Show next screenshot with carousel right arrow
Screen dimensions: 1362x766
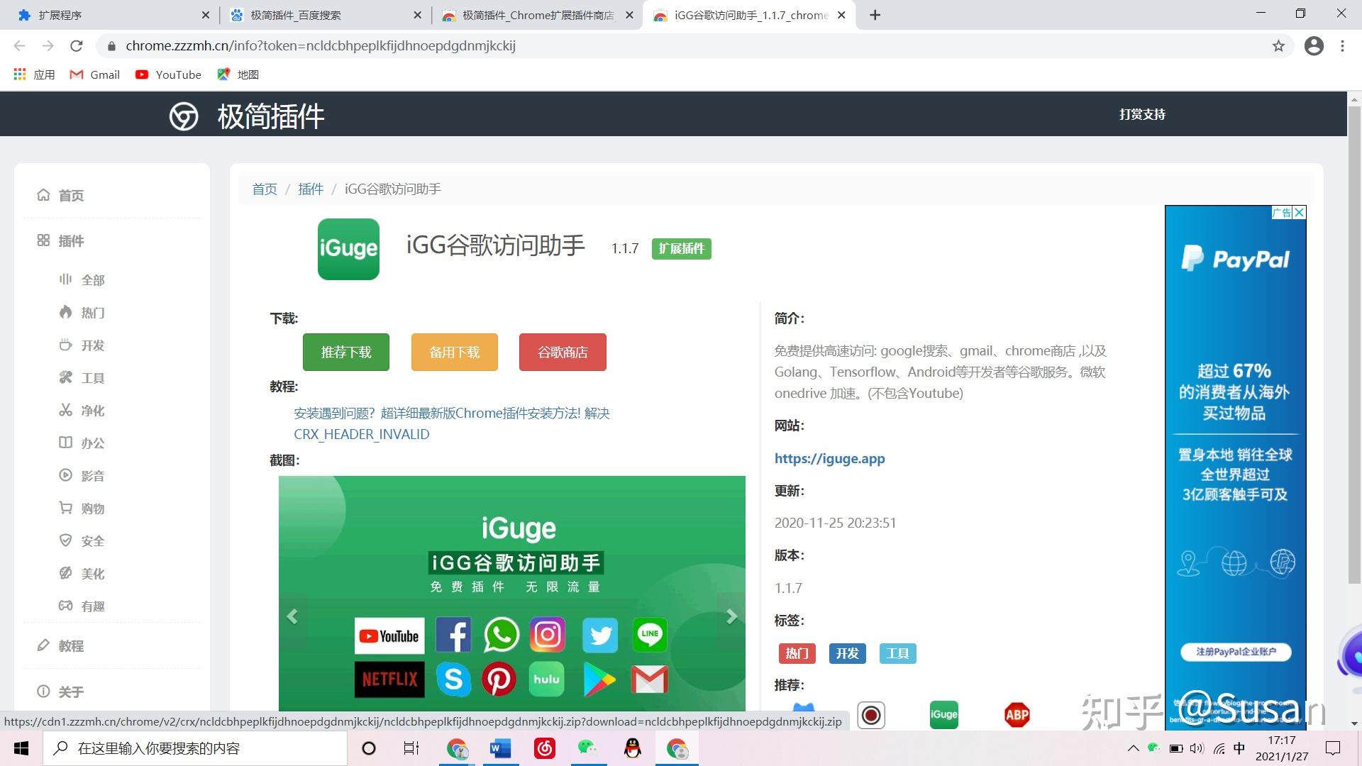(731, 617)
